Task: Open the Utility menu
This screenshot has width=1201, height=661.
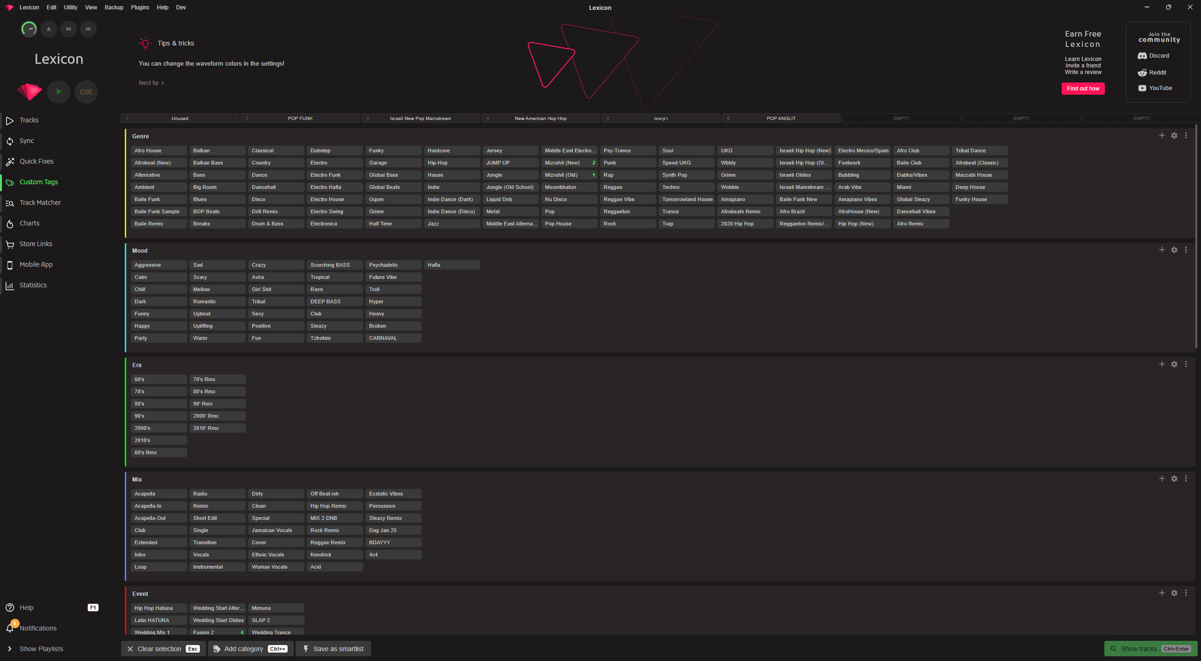Action: (x=71, y=8)
